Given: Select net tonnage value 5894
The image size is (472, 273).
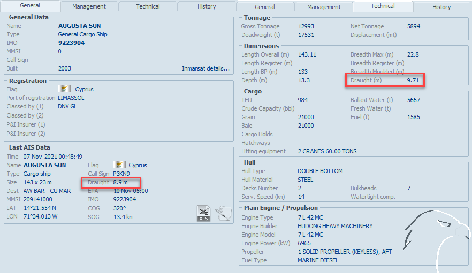Looking at the screenshot, I should pos(414,26).
